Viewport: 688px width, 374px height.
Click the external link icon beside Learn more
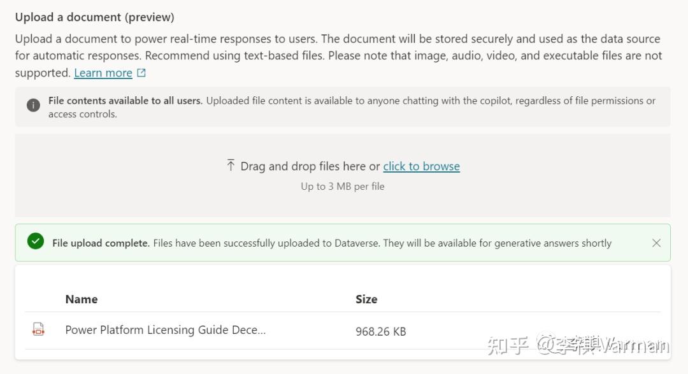(141, 73)
